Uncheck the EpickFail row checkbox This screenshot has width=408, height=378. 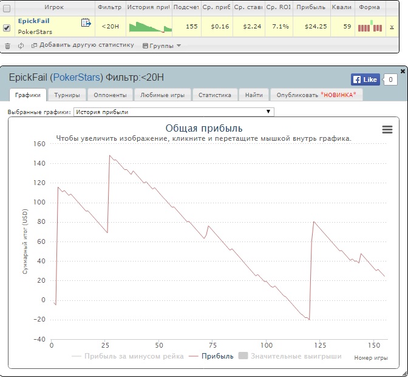click(7, 27)
